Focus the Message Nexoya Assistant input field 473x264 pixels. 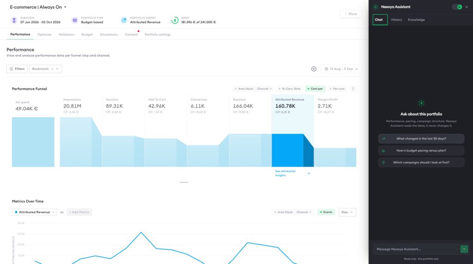click(x=416, y=249)
